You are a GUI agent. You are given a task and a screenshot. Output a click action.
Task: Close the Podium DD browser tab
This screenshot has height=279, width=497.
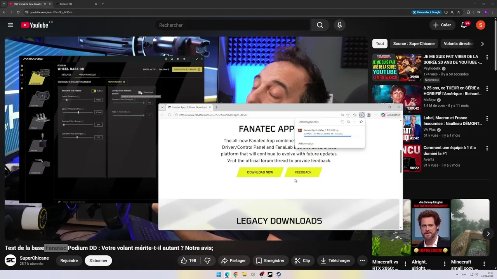coord(96,4)
